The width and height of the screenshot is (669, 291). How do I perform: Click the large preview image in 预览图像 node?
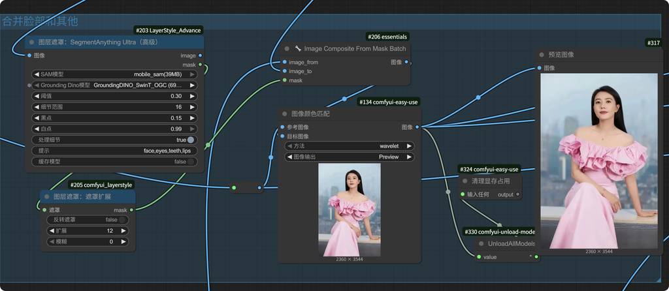pyautogui.click(x=598, y=160)
